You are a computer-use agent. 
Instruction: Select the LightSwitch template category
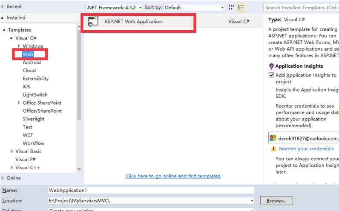35,94
